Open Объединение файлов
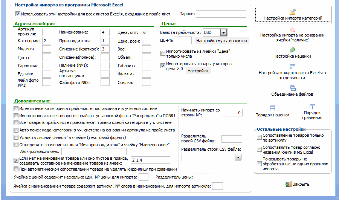The width and height of the screenshot is (339, 200). [292, 94]
